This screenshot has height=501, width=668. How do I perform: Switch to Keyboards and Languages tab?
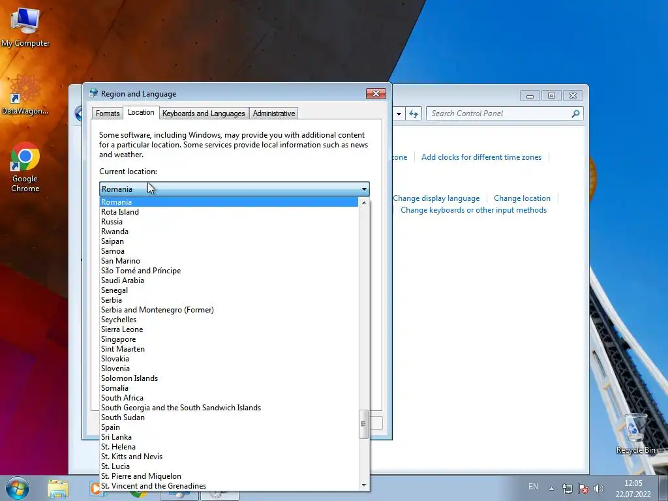pos(204,114)
